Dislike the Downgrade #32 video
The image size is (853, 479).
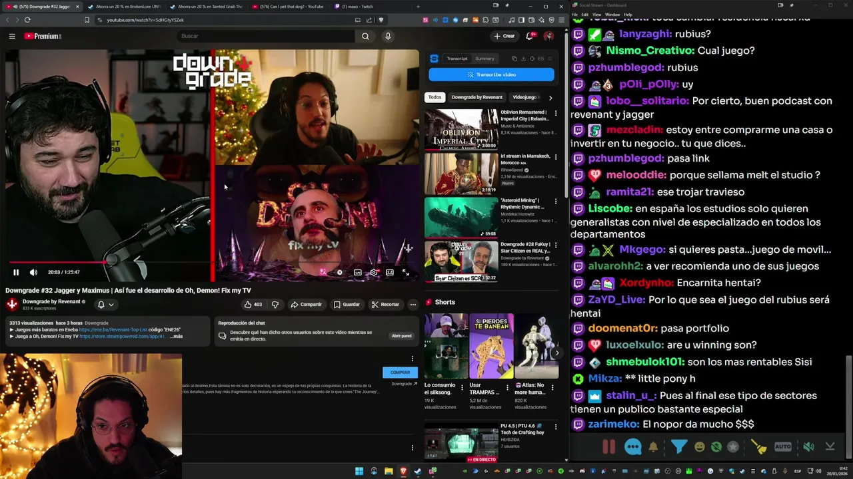coord(275,305)
